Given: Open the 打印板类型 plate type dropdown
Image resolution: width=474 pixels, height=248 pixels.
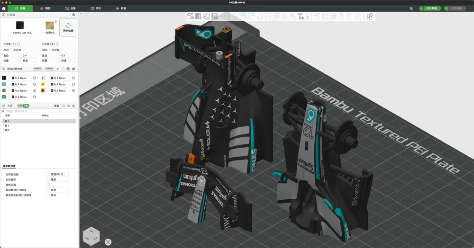Looking at the screenshot, I should coord(58,174).
